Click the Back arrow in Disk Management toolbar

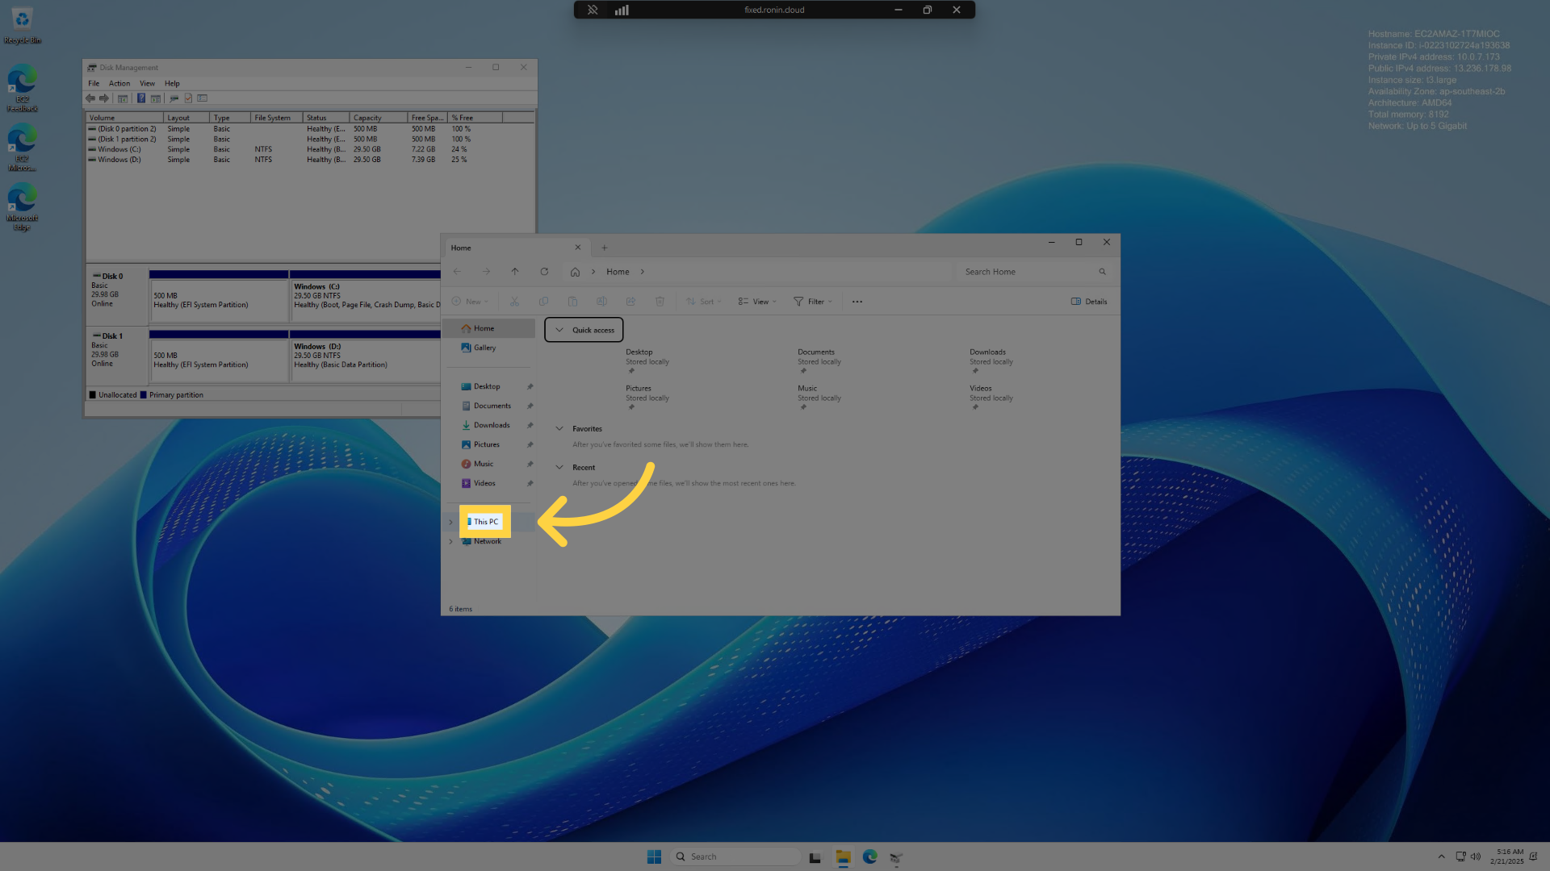(x=90, y=98)
